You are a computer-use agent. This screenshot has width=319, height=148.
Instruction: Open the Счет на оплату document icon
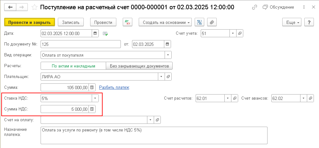[x=157, y=120]
